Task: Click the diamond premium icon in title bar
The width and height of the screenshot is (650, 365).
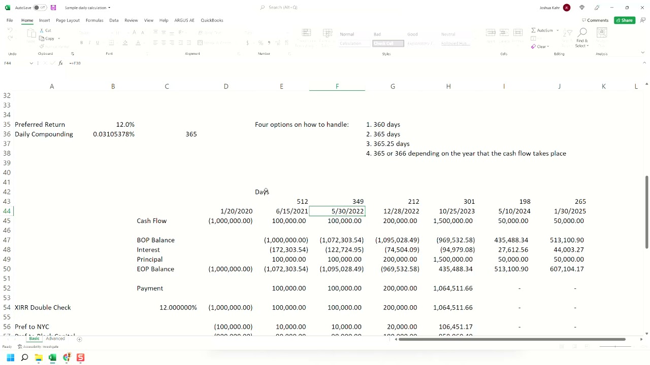Action: (582, 8)
